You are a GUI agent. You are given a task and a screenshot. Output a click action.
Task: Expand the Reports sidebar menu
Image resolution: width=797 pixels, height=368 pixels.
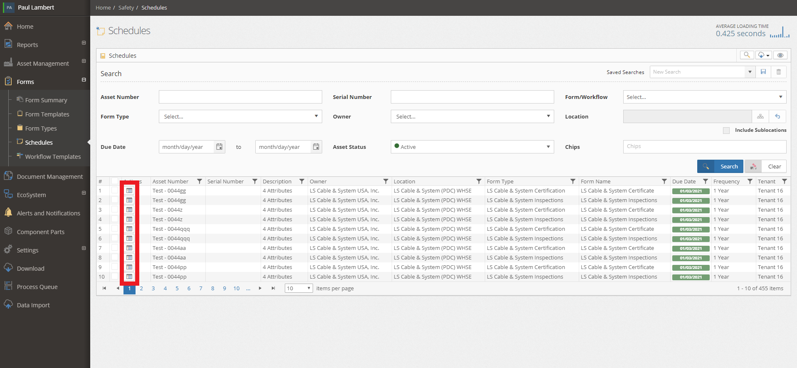84,43
